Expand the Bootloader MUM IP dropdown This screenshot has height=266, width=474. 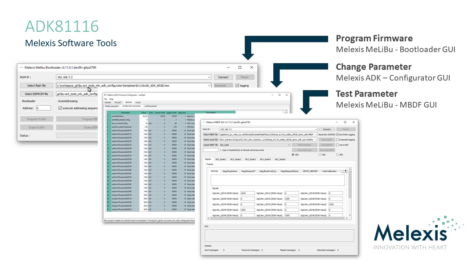(x=210, y=77)
